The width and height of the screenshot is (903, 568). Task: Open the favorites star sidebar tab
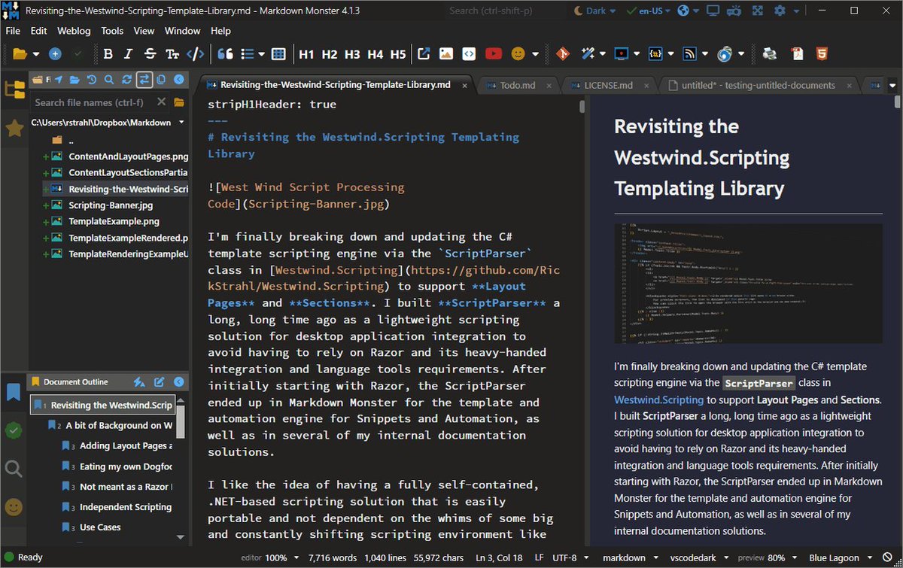pyautogui.click(x=14, y=129)
